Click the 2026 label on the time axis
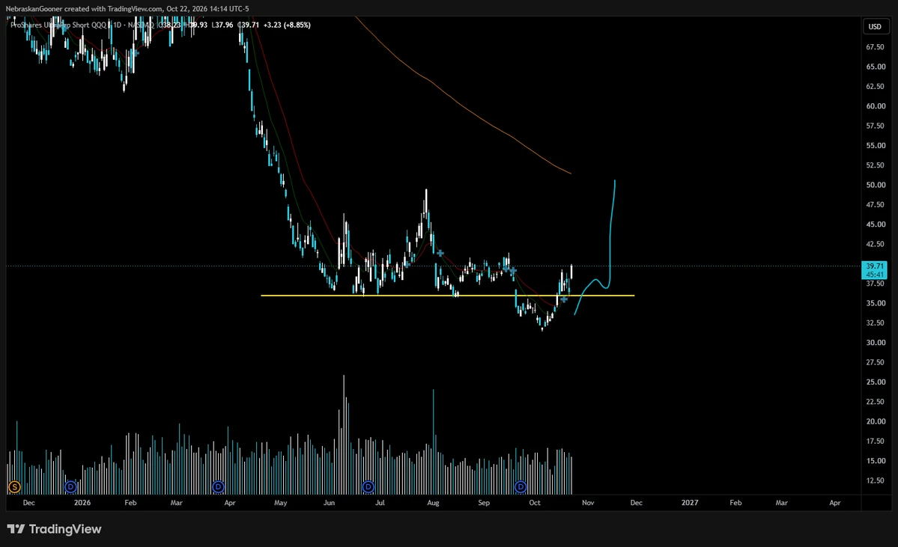 point(82,503)
